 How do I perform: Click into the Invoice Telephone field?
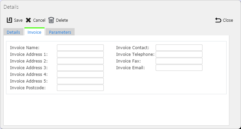pos(179,54)
